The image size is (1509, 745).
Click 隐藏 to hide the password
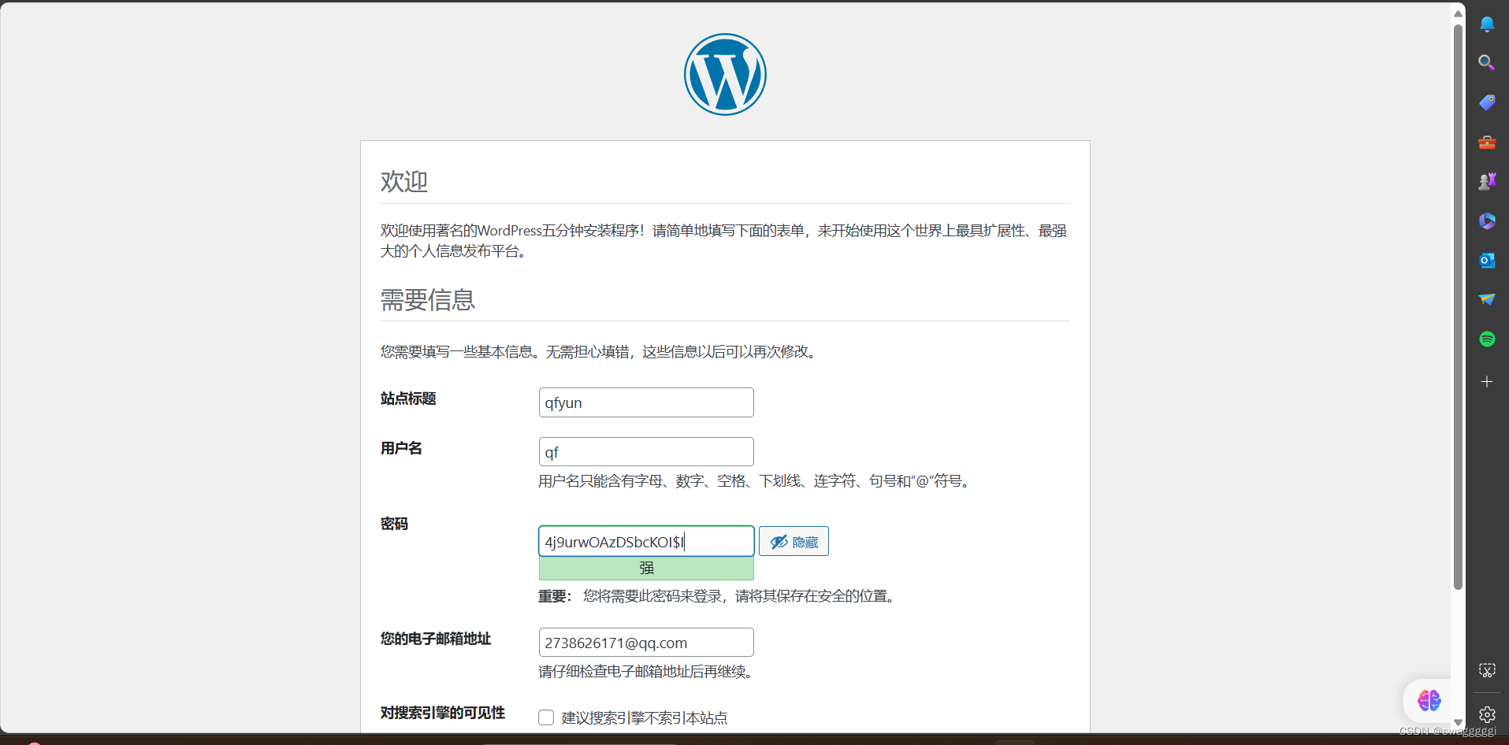pyautogui.click(x=794, y=541)
